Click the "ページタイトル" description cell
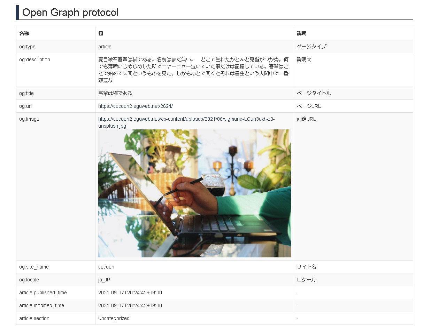431x336 pixels. point(313,93)
